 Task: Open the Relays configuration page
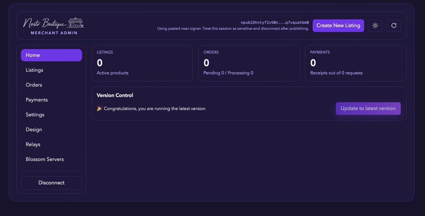click(32, 144)
